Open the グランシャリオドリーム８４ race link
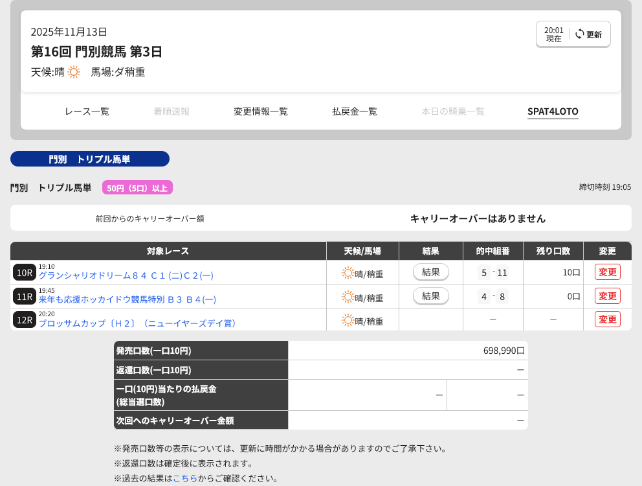This screenshot has height=486, width=642. click(x=126, y=276)
